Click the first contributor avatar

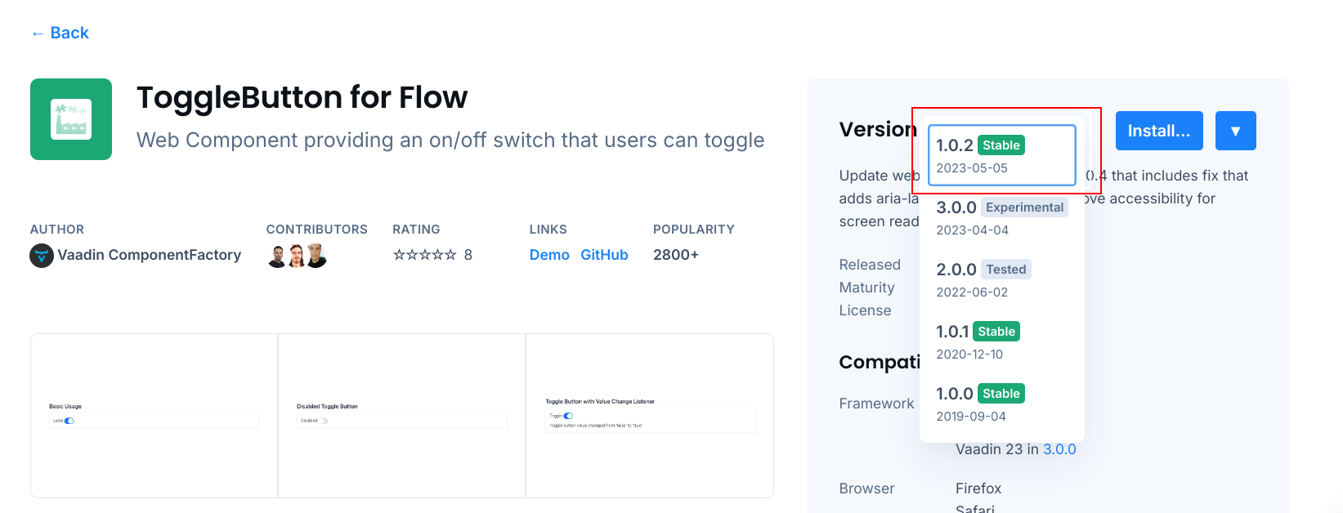[x=278, y=256]
